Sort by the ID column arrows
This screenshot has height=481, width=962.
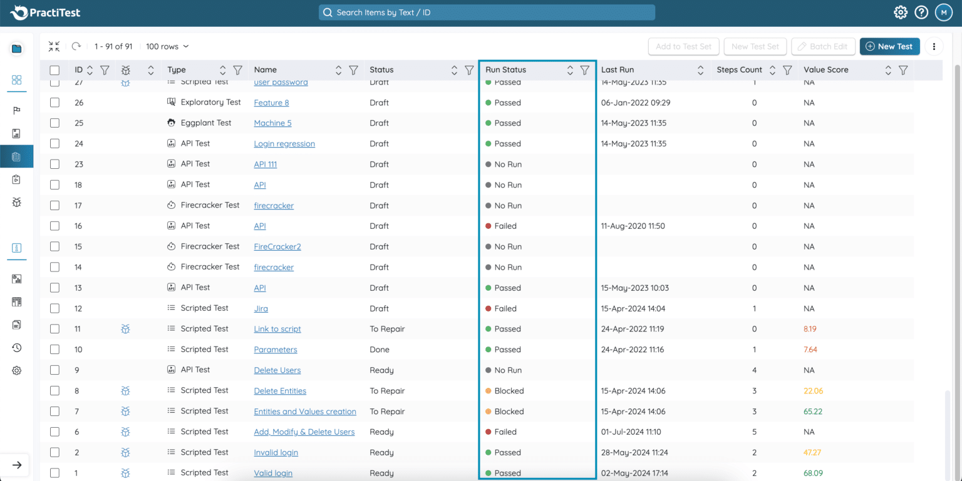tap(90, 70)
